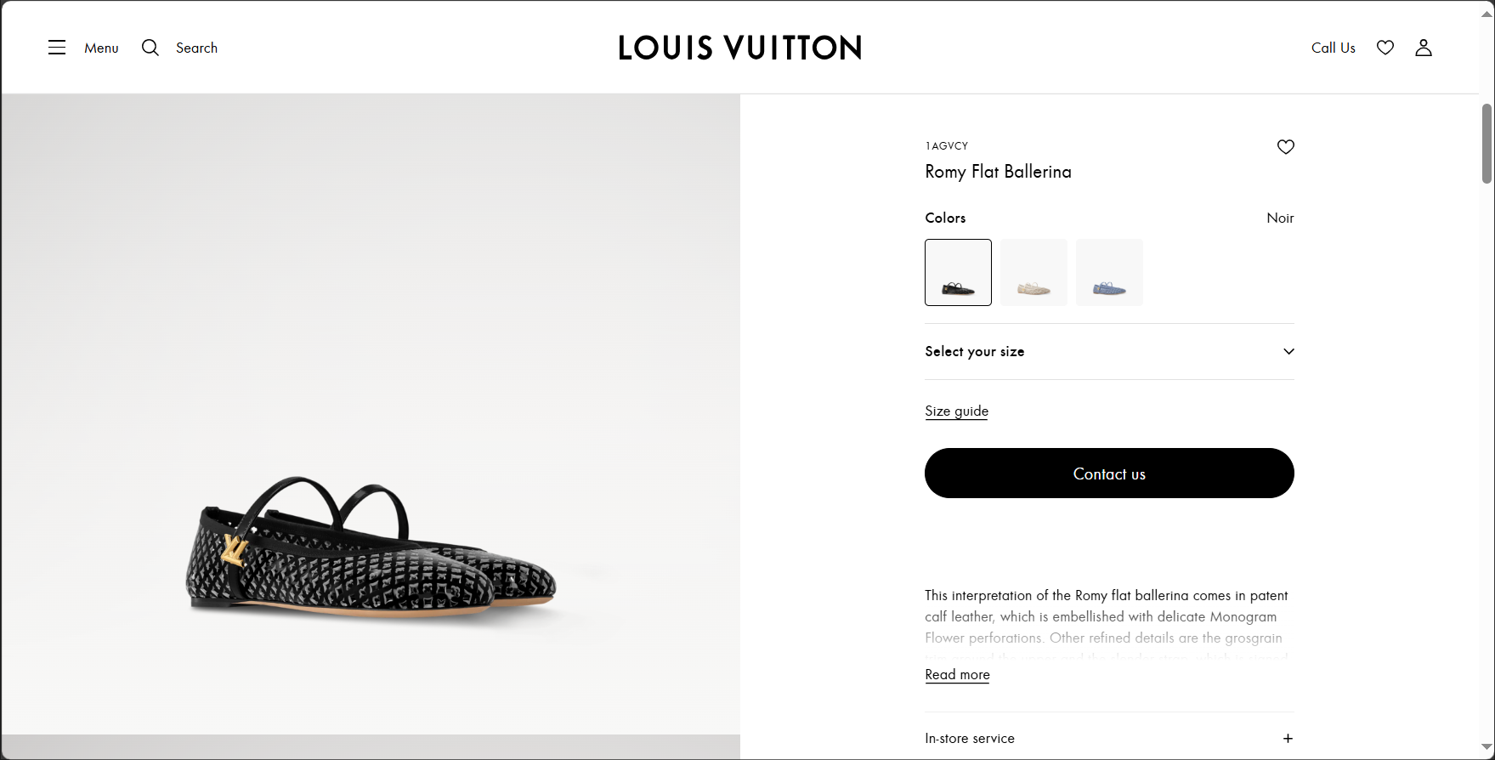Click the Louis Vuitton logo
1495x760 pixels.
pyautogui.click(x=739, y=48)
